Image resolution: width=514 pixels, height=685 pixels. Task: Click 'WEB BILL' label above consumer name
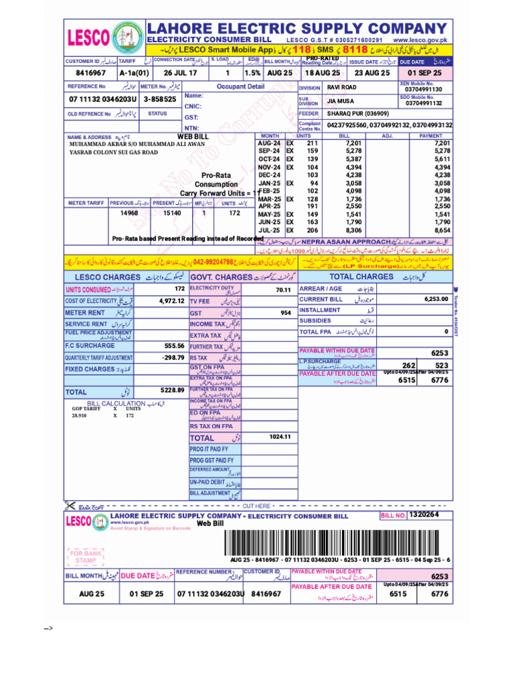pos(193,136)
